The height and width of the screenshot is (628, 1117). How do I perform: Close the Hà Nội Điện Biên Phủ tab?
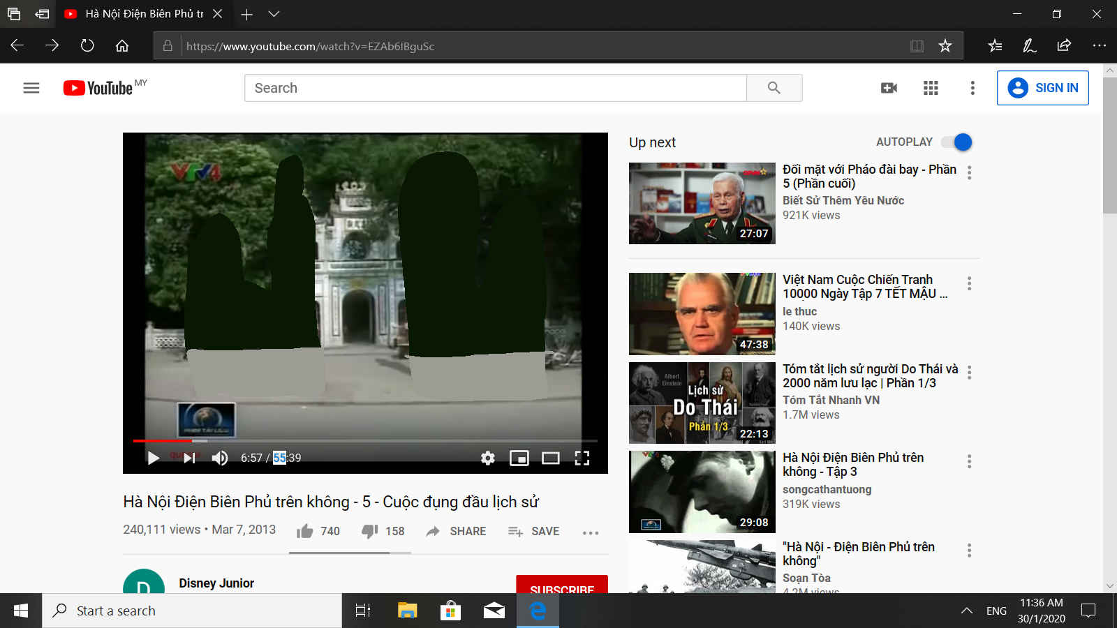coord(217,14)
